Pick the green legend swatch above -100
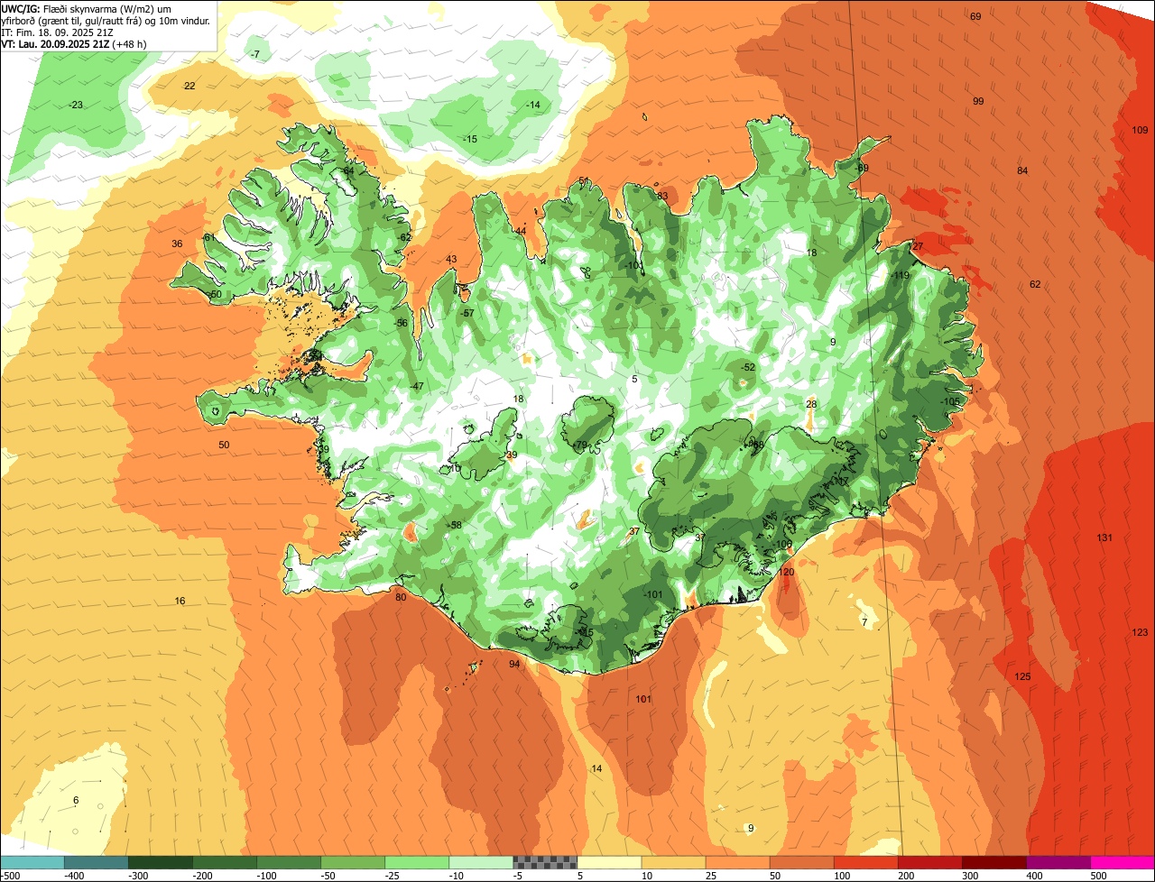This screenshot has height=882, width=1155. point(289,862)
